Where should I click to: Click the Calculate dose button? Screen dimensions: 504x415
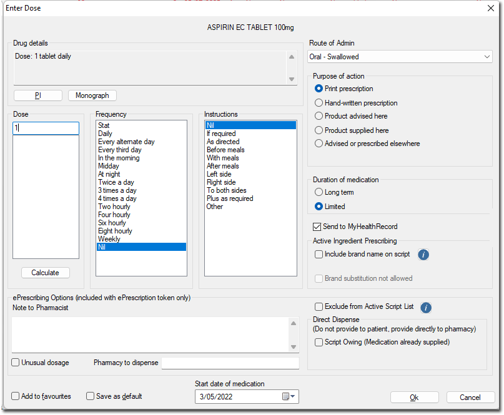[x=45, y=273]
